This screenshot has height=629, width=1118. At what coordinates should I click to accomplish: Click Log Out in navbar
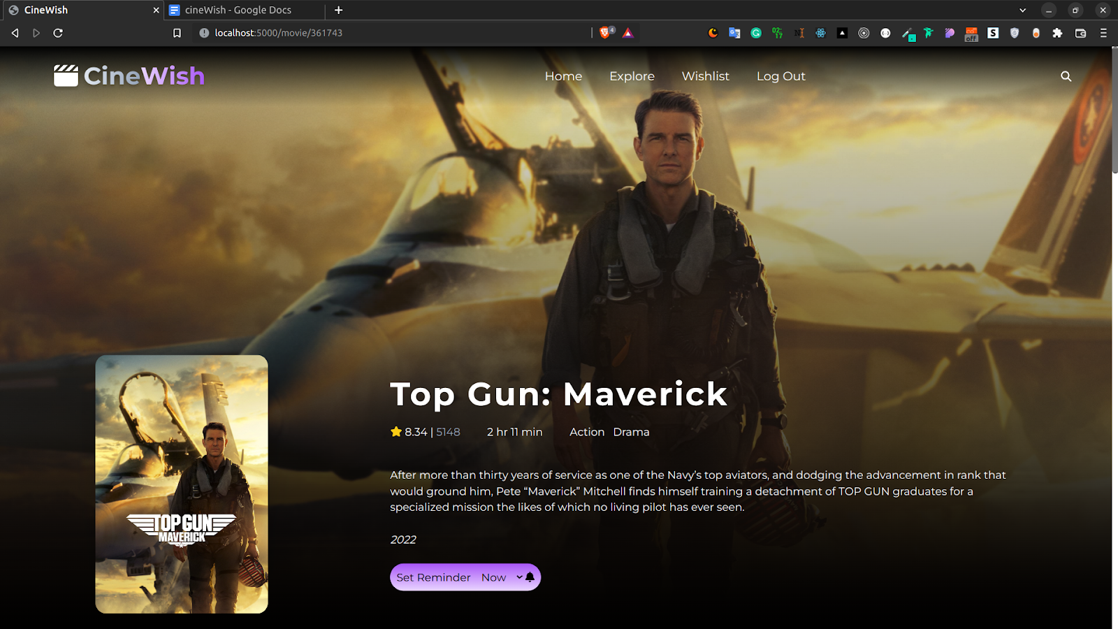click(x=781, y=76)
